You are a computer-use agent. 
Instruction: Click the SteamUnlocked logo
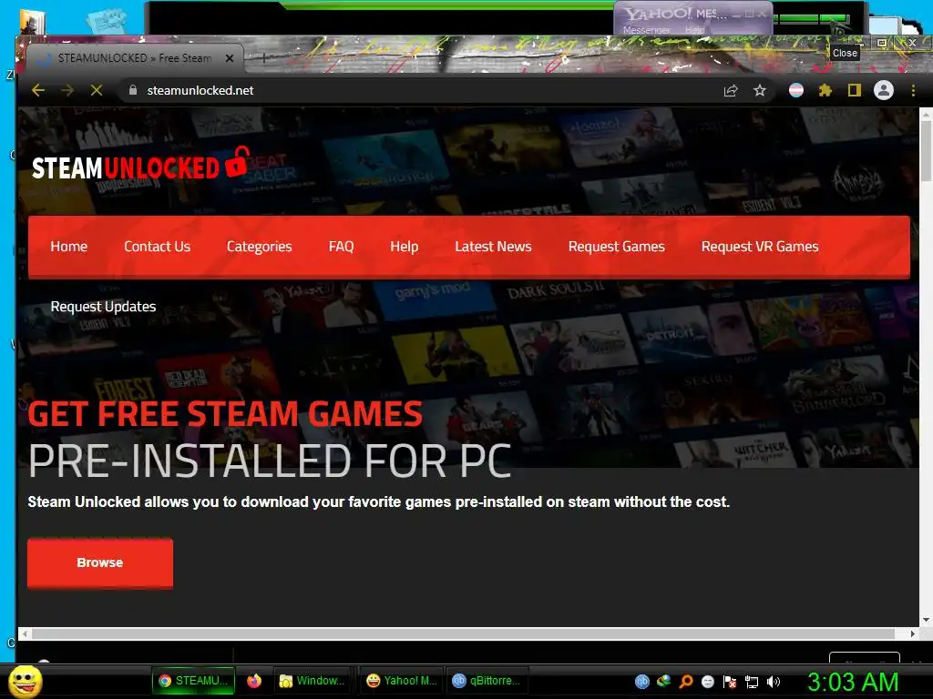point(139,165)
